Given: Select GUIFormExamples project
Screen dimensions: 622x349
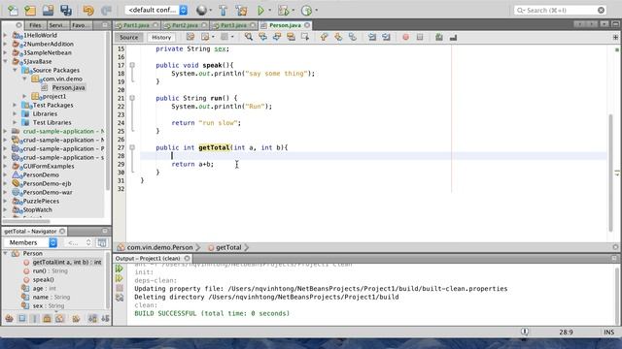Looking at the screenshot, I should click(49, 166).
